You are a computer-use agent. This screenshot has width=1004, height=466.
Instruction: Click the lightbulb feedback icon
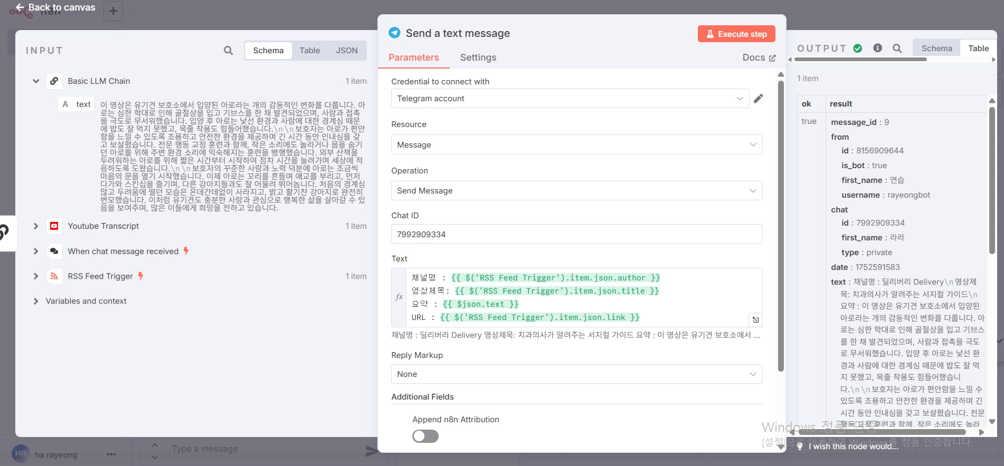pos(800,446)
